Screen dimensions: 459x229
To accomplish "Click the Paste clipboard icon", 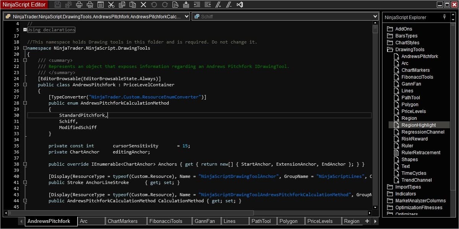I will click(x=133, y=5).
